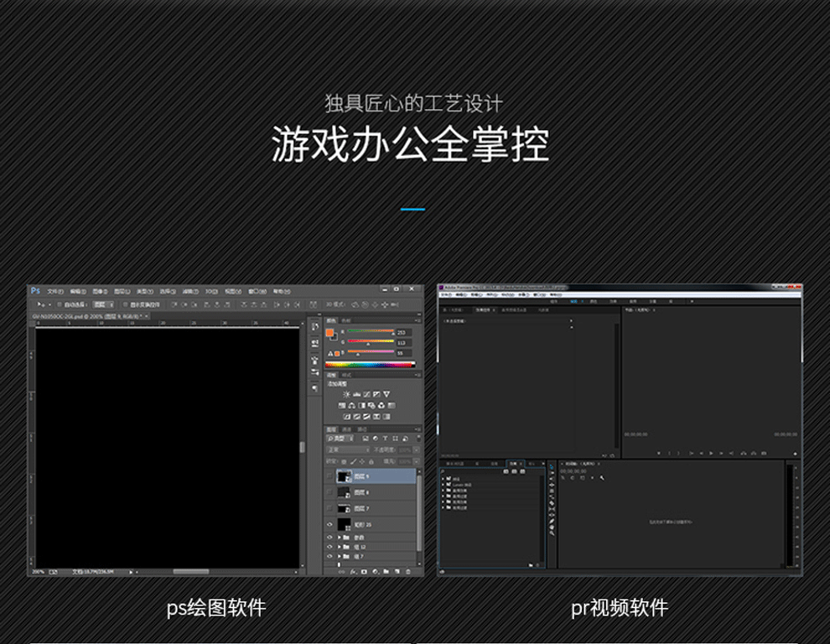Click the create new layer icon
The image size is (830, 644).
(x=397, y=572)
